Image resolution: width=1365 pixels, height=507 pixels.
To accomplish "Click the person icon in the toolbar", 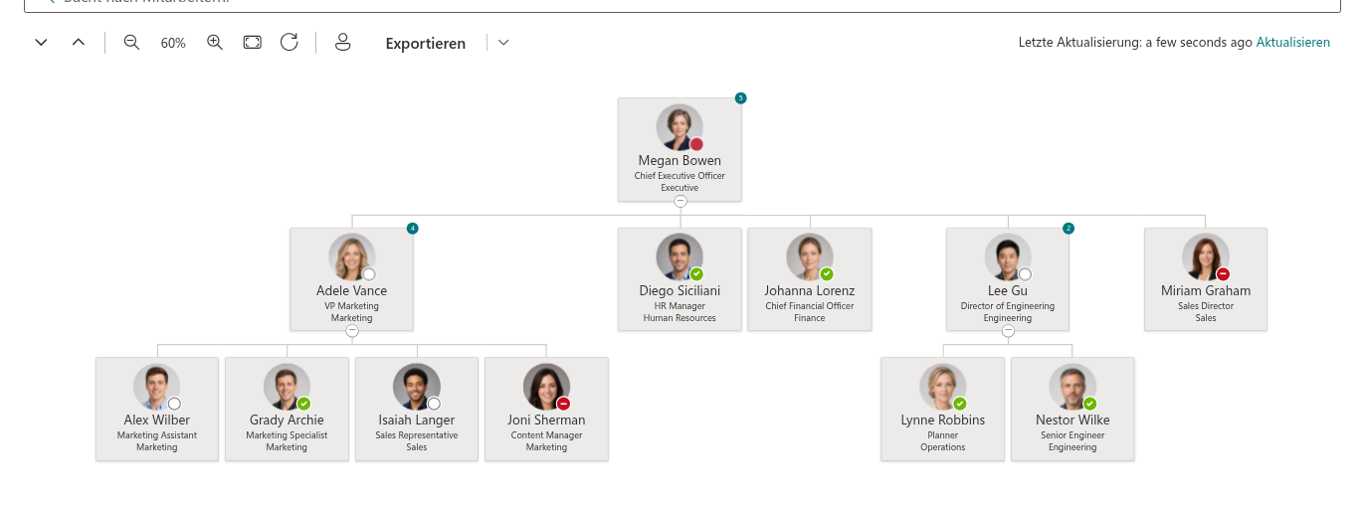I will 343,43.
